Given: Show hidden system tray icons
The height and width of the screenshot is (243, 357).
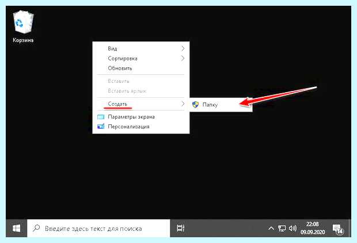Looking at the screenshot, I should tap(271, 228).
